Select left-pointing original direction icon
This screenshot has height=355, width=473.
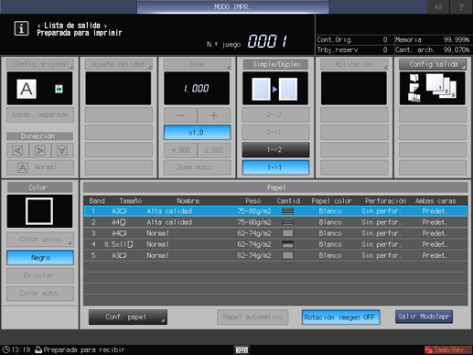pyautogui.click(x=18, y=150)
